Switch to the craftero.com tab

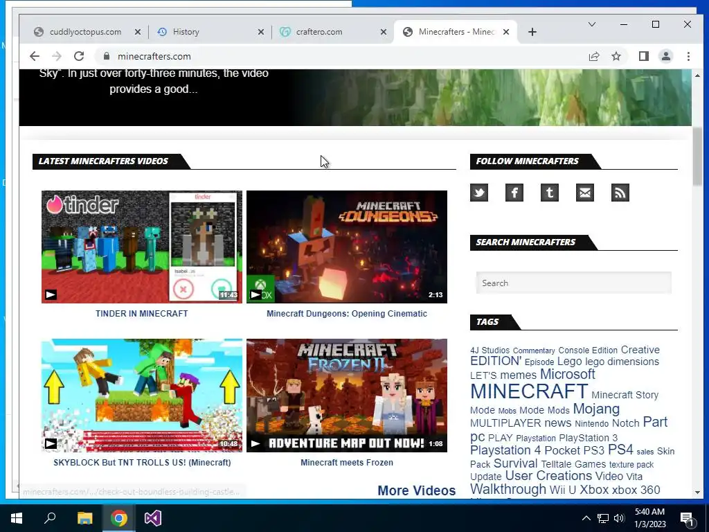click(332, 32)
